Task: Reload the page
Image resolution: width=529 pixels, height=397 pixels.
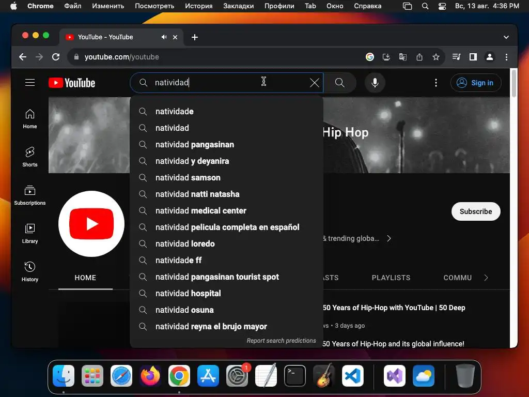Action: (x=56, y=57)
